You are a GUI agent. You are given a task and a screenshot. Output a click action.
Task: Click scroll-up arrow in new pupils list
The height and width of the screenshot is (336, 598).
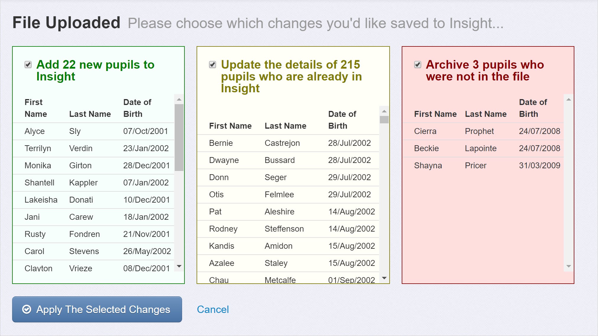179,99
